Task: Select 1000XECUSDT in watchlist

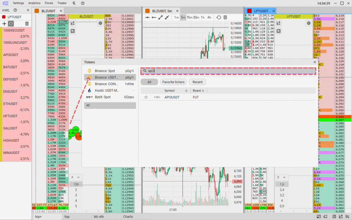Action: coord(16,33)
